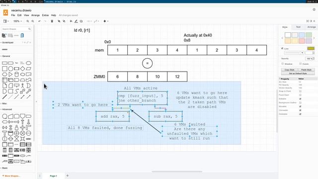Click the search shapes magnifier icon
Screen dimensions: 318x179
(x=29, y=29)
